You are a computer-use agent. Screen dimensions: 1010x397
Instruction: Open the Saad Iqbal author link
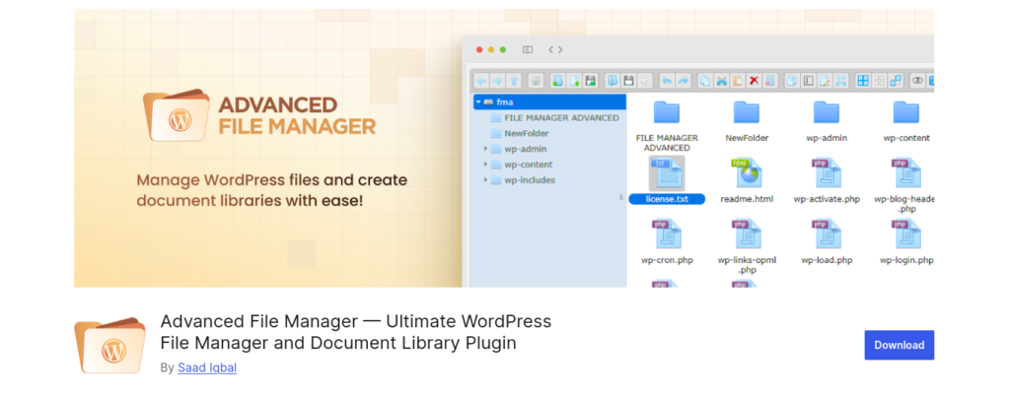[x=207, y=368]
